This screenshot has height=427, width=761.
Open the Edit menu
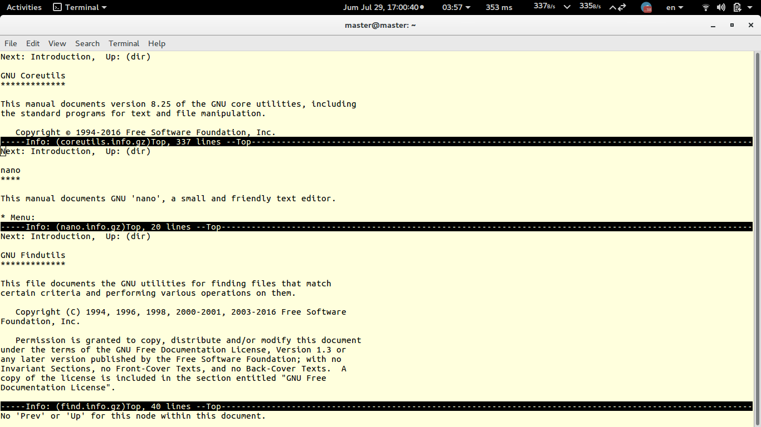33,43
